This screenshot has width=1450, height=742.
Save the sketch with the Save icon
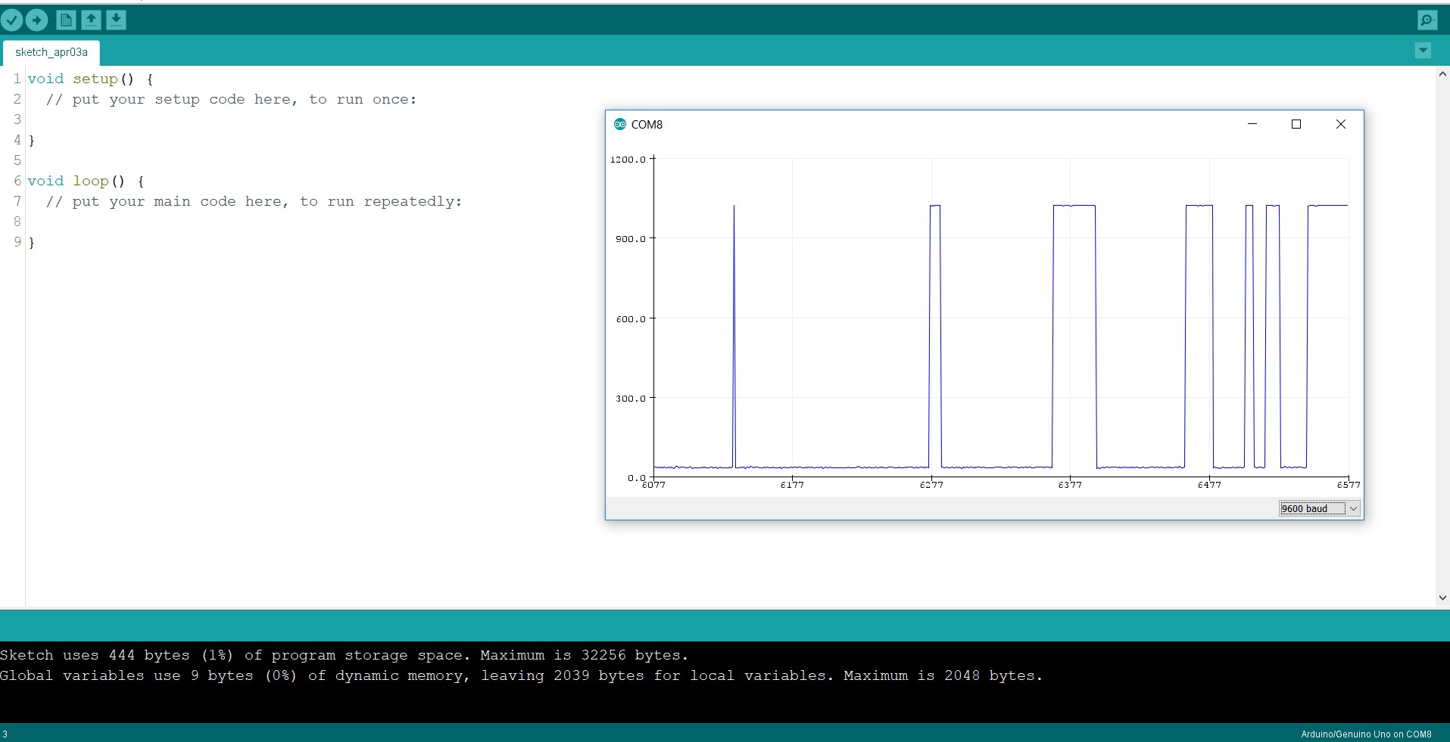pos(116,20)
